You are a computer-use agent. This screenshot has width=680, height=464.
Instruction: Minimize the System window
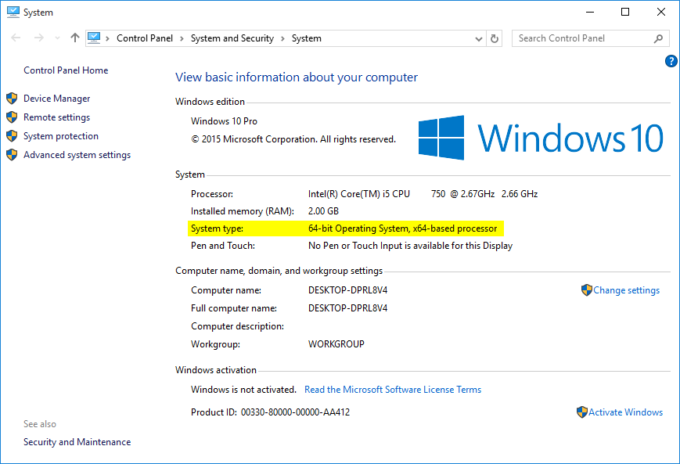590,13
